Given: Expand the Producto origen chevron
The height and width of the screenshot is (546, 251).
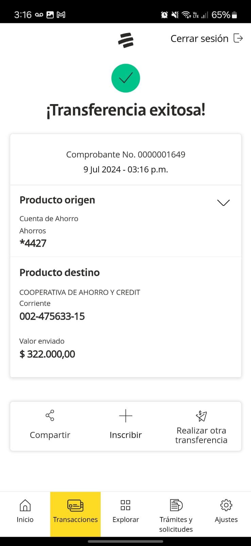Looking at the screenshot, I should click(x=223, y=203).
